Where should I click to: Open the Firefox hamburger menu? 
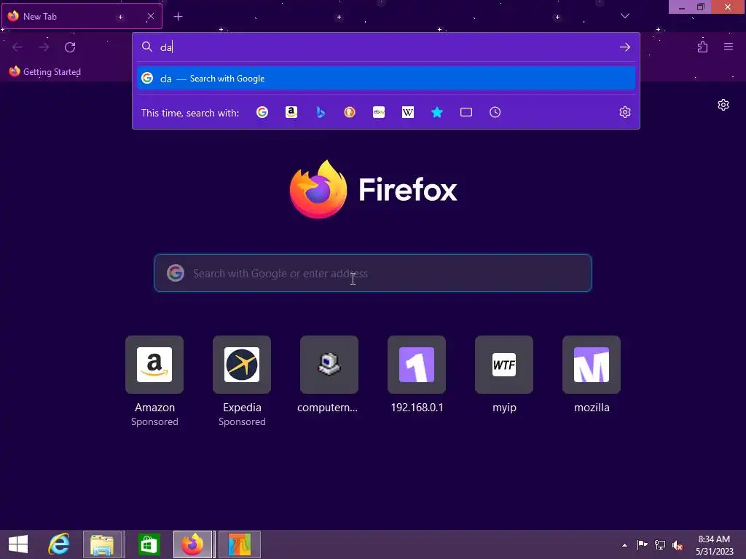729,47
